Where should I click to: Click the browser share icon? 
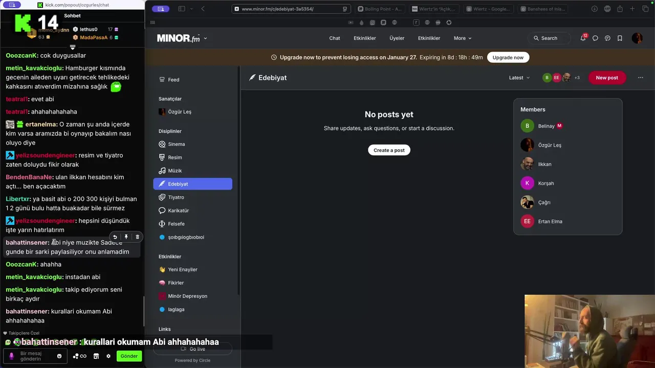(620, 9)
